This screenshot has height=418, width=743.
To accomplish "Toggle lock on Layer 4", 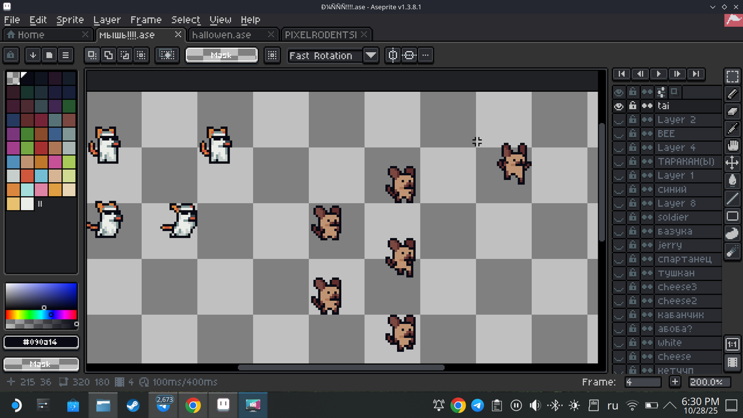I will tap(633, 148).
